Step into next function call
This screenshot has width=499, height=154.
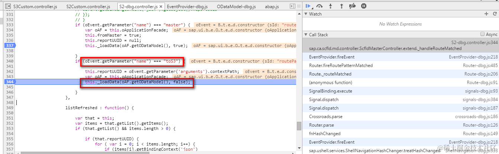(330, 6)
